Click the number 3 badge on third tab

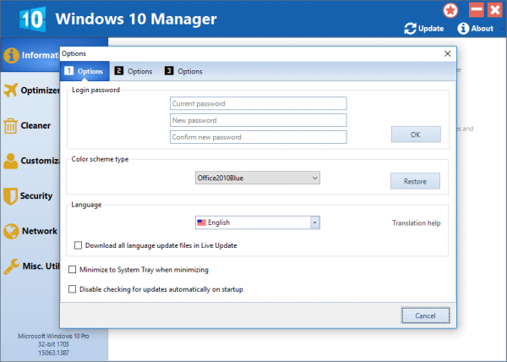(x=169, y=70)
